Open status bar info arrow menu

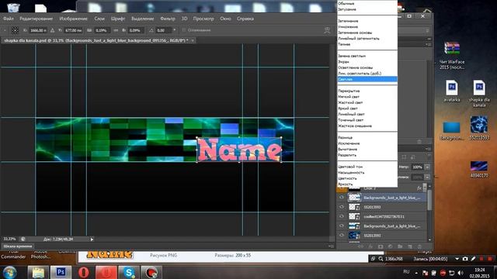(92, 239)
